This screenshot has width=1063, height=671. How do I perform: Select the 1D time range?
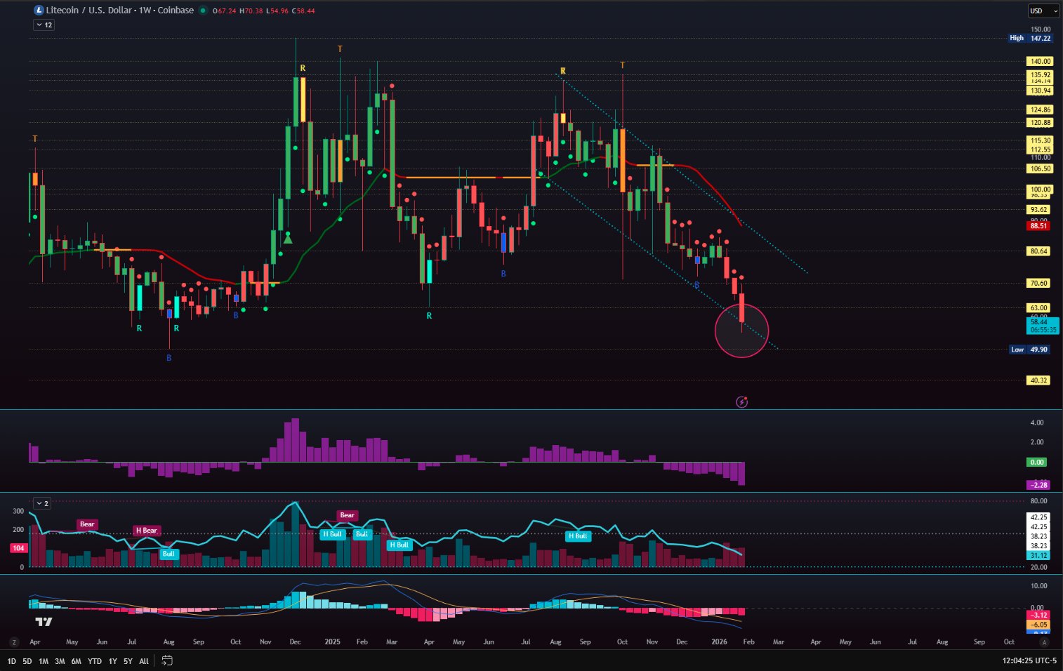pos(11,661)
